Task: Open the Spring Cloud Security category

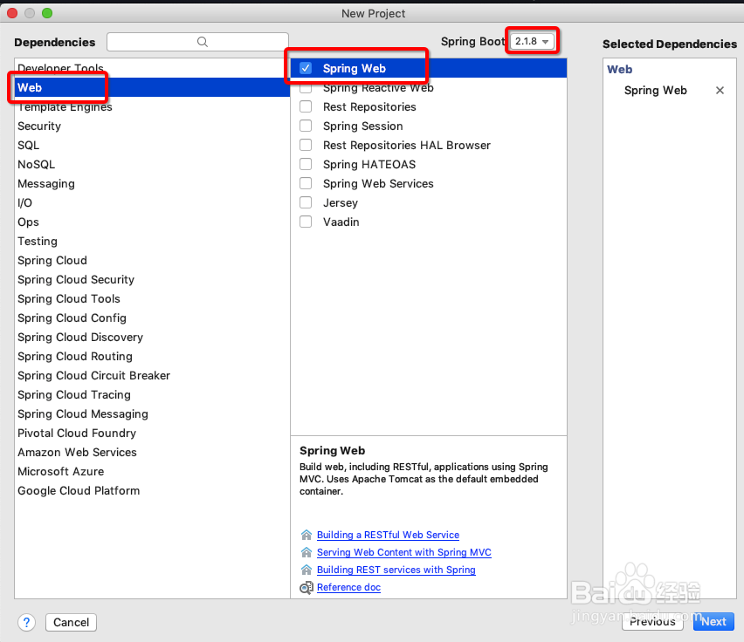Action: (152, 279)
